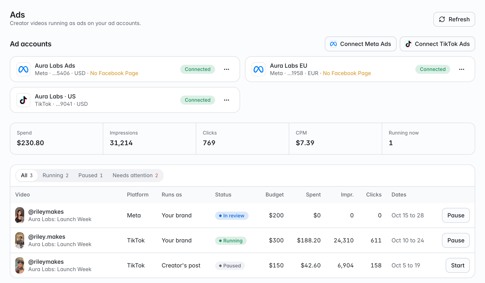The height and width of the screenshot is (283, 485).
Task: Connect a TikTok Ads account
Action: coord(437,44)
